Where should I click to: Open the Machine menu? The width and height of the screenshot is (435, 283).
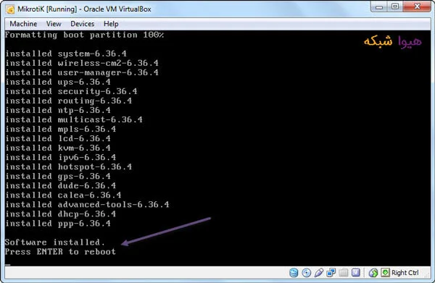[x=23, y=24]
